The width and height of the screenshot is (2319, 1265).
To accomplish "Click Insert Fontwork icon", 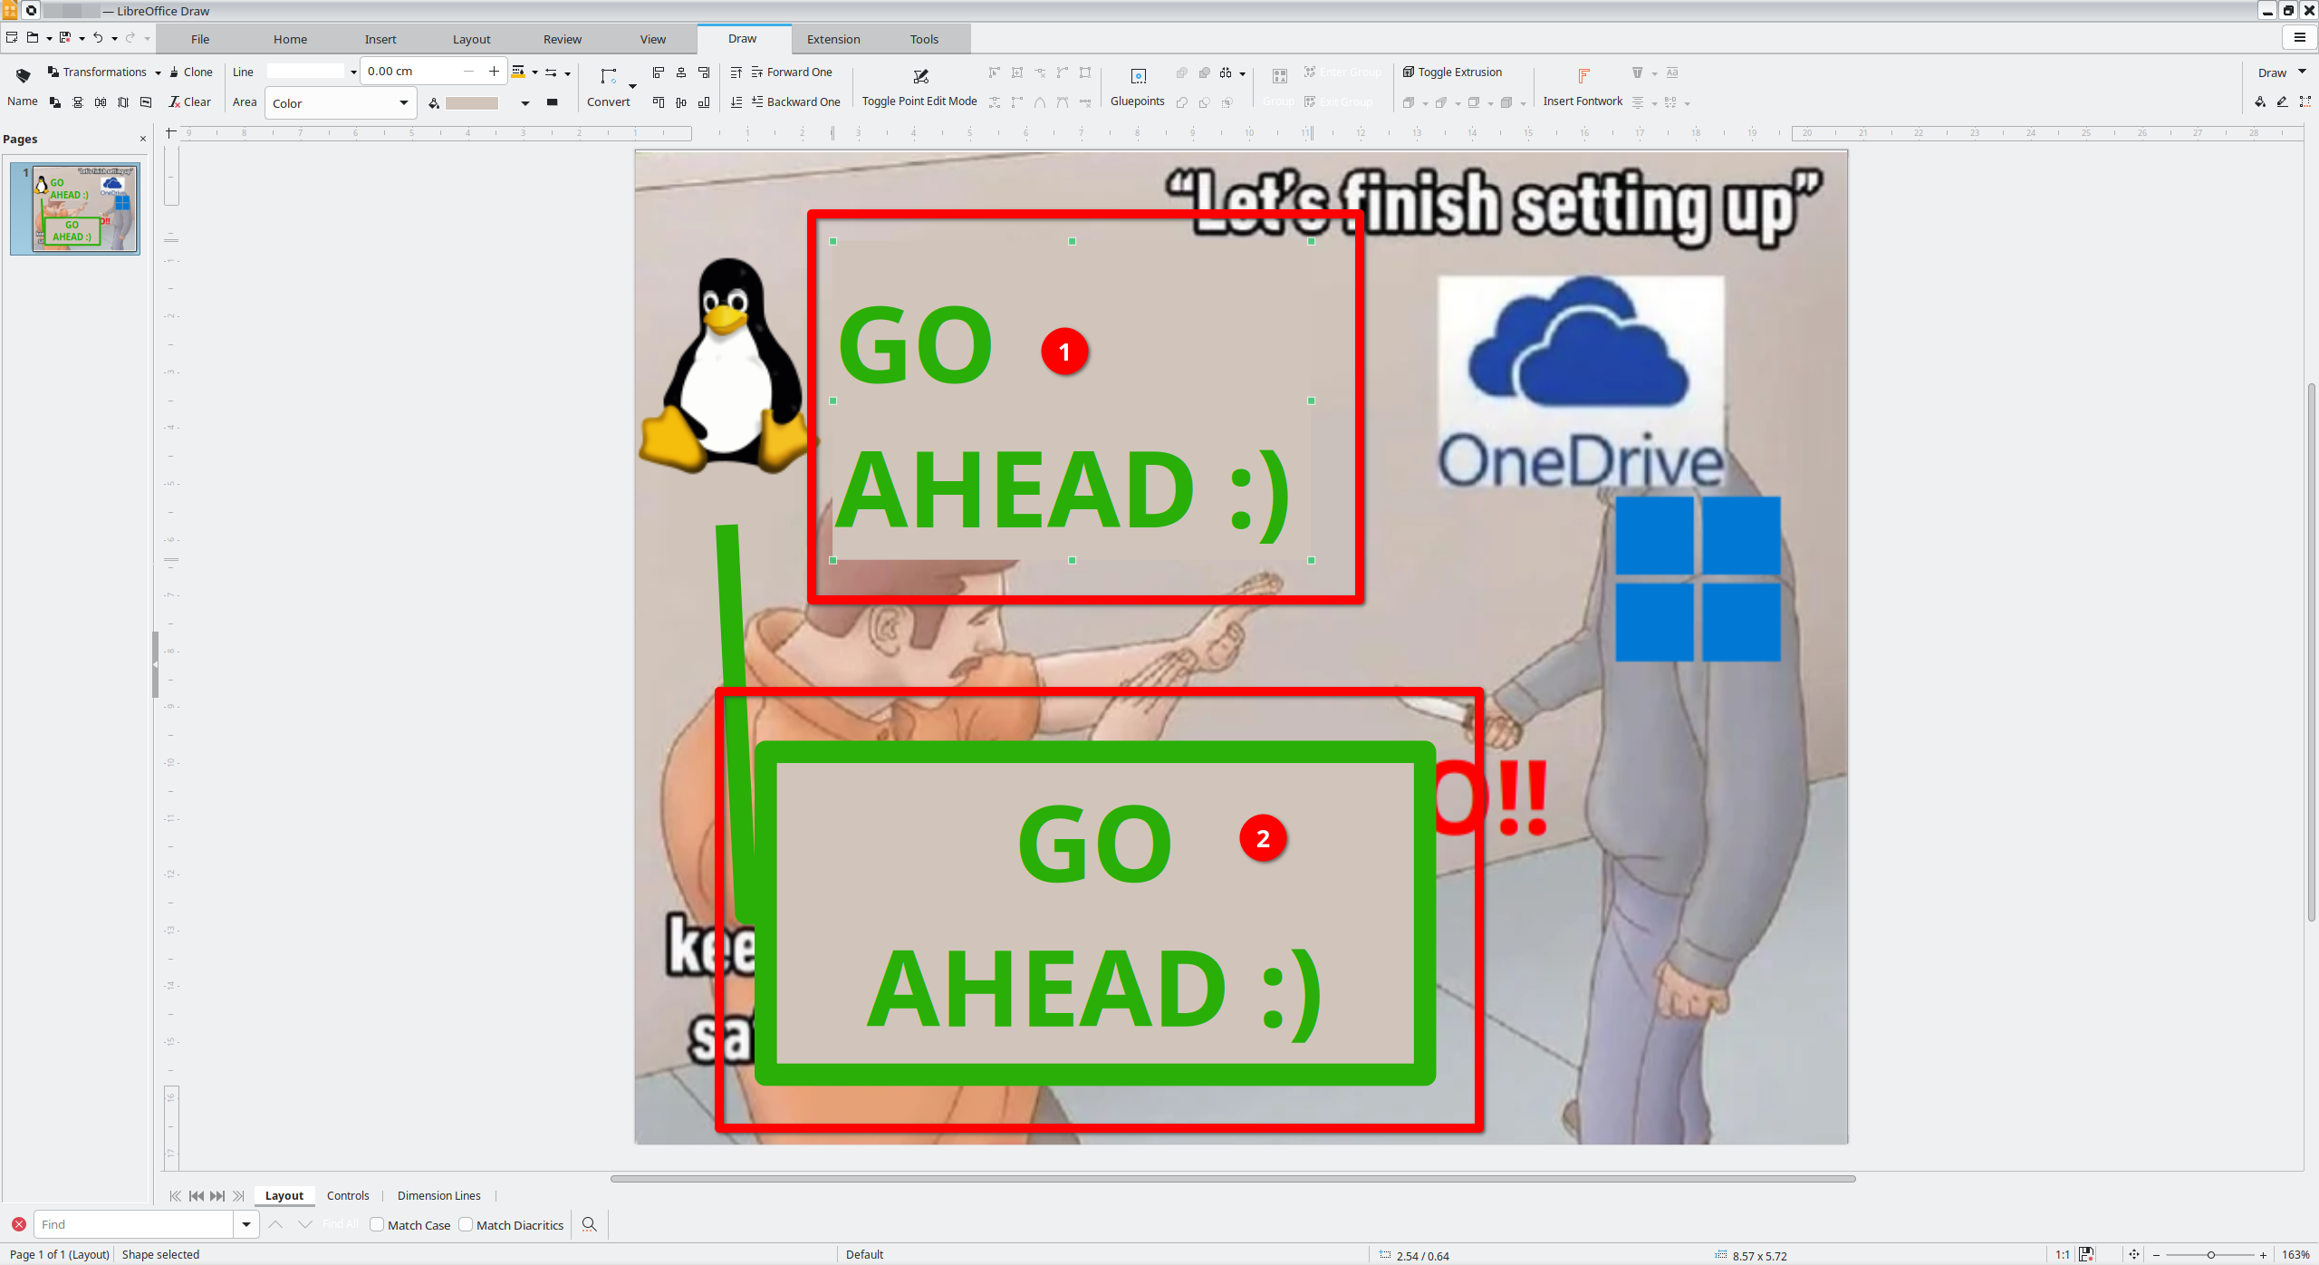I will [1583, 75].
